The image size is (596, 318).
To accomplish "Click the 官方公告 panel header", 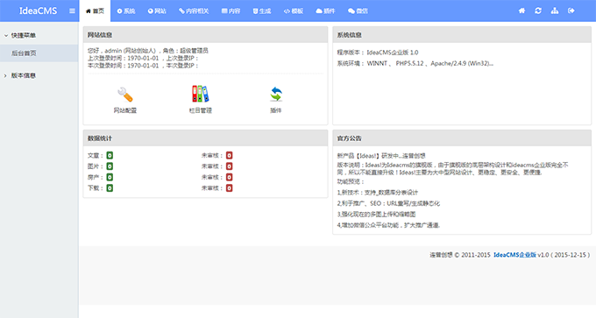I will tap(462, 138).
